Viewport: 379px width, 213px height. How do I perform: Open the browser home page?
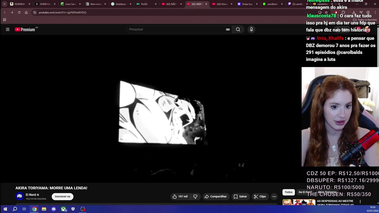[26, 12]
